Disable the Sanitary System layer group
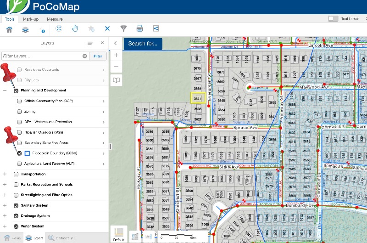The image size is (367, 243). point(16,205)
